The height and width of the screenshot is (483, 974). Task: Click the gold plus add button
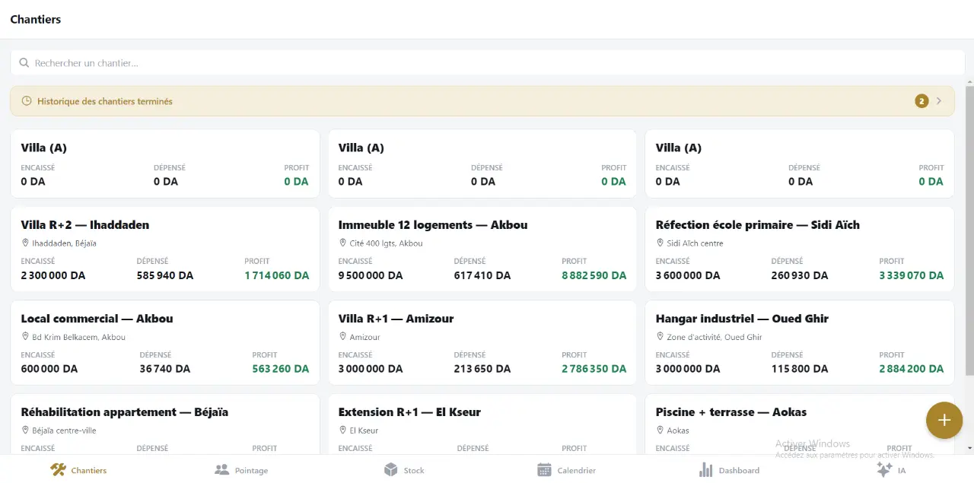(x=944, y=420)
